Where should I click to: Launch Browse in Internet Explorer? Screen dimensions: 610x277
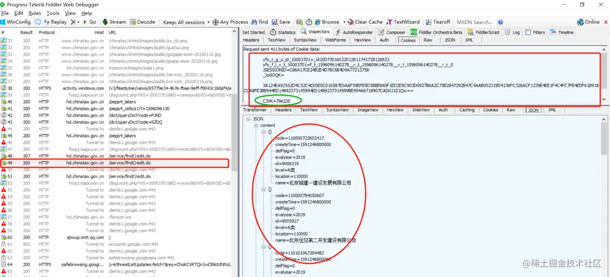327,22
